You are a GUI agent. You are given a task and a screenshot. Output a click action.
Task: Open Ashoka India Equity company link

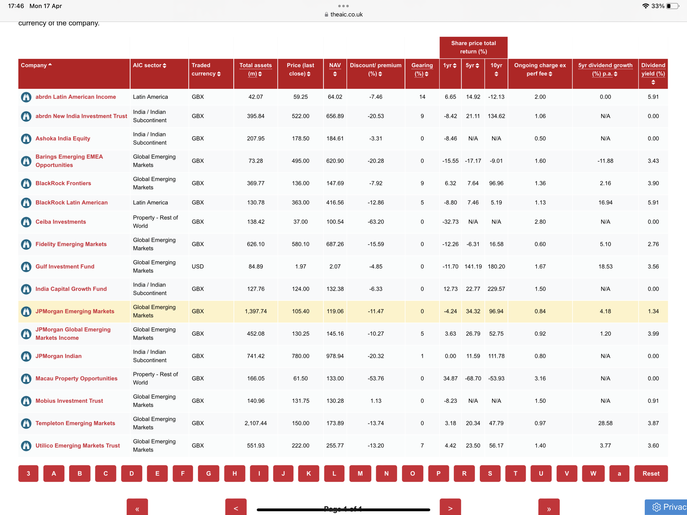pyautogui.click(x=63, y=139)
